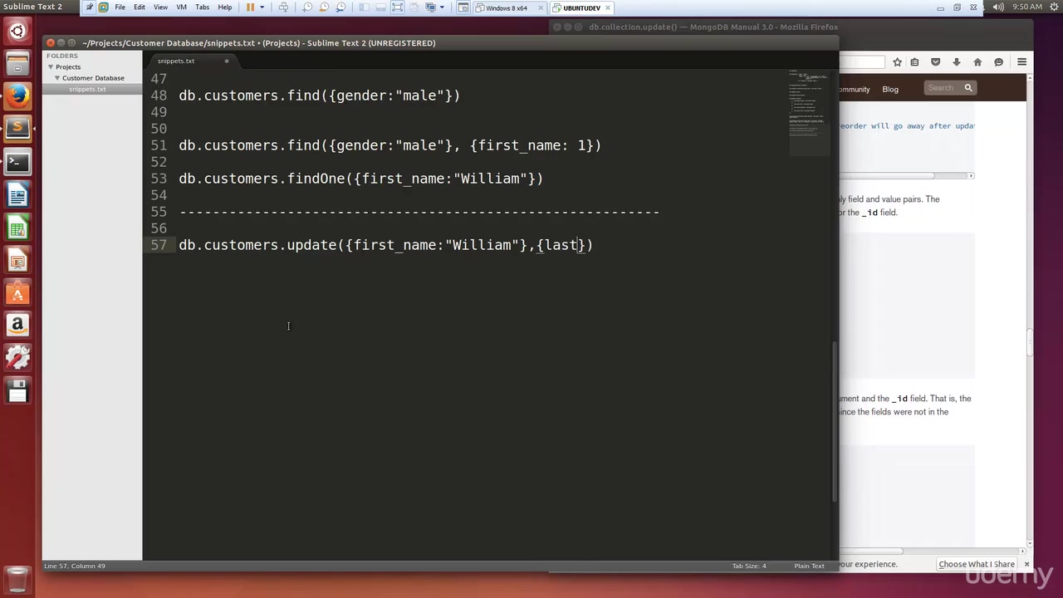Click the sound volume indicator in top panel
This screenshot has width=1063, height=598.
[998, 7]
